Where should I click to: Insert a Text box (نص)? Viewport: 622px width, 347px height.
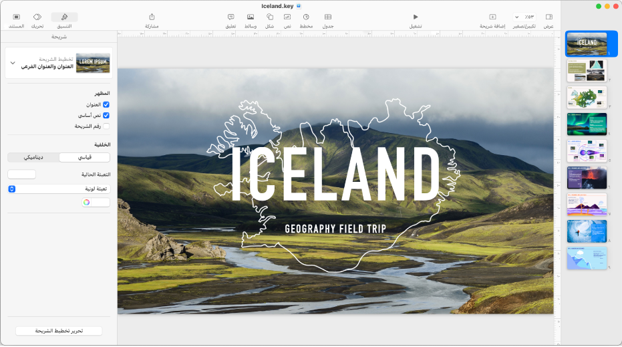pos(287,17)
